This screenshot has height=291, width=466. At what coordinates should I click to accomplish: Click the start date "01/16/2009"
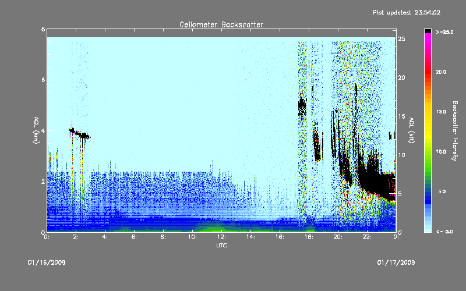coord(47,262)
